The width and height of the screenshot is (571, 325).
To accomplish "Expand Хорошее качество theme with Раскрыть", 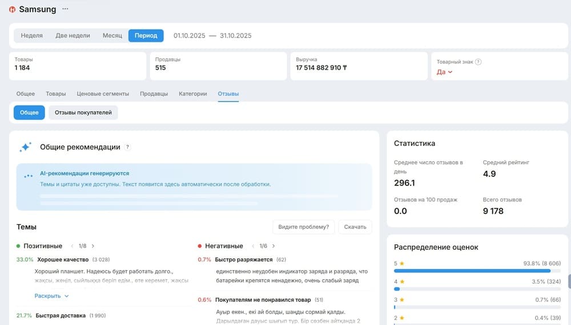I will tap(52, 296).
